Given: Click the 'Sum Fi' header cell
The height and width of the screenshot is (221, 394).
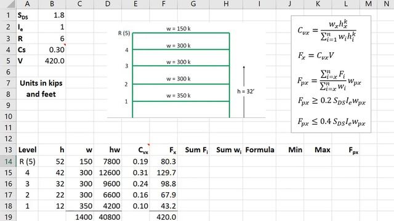Looking at the screenshot, I should (x=193, y=150).
